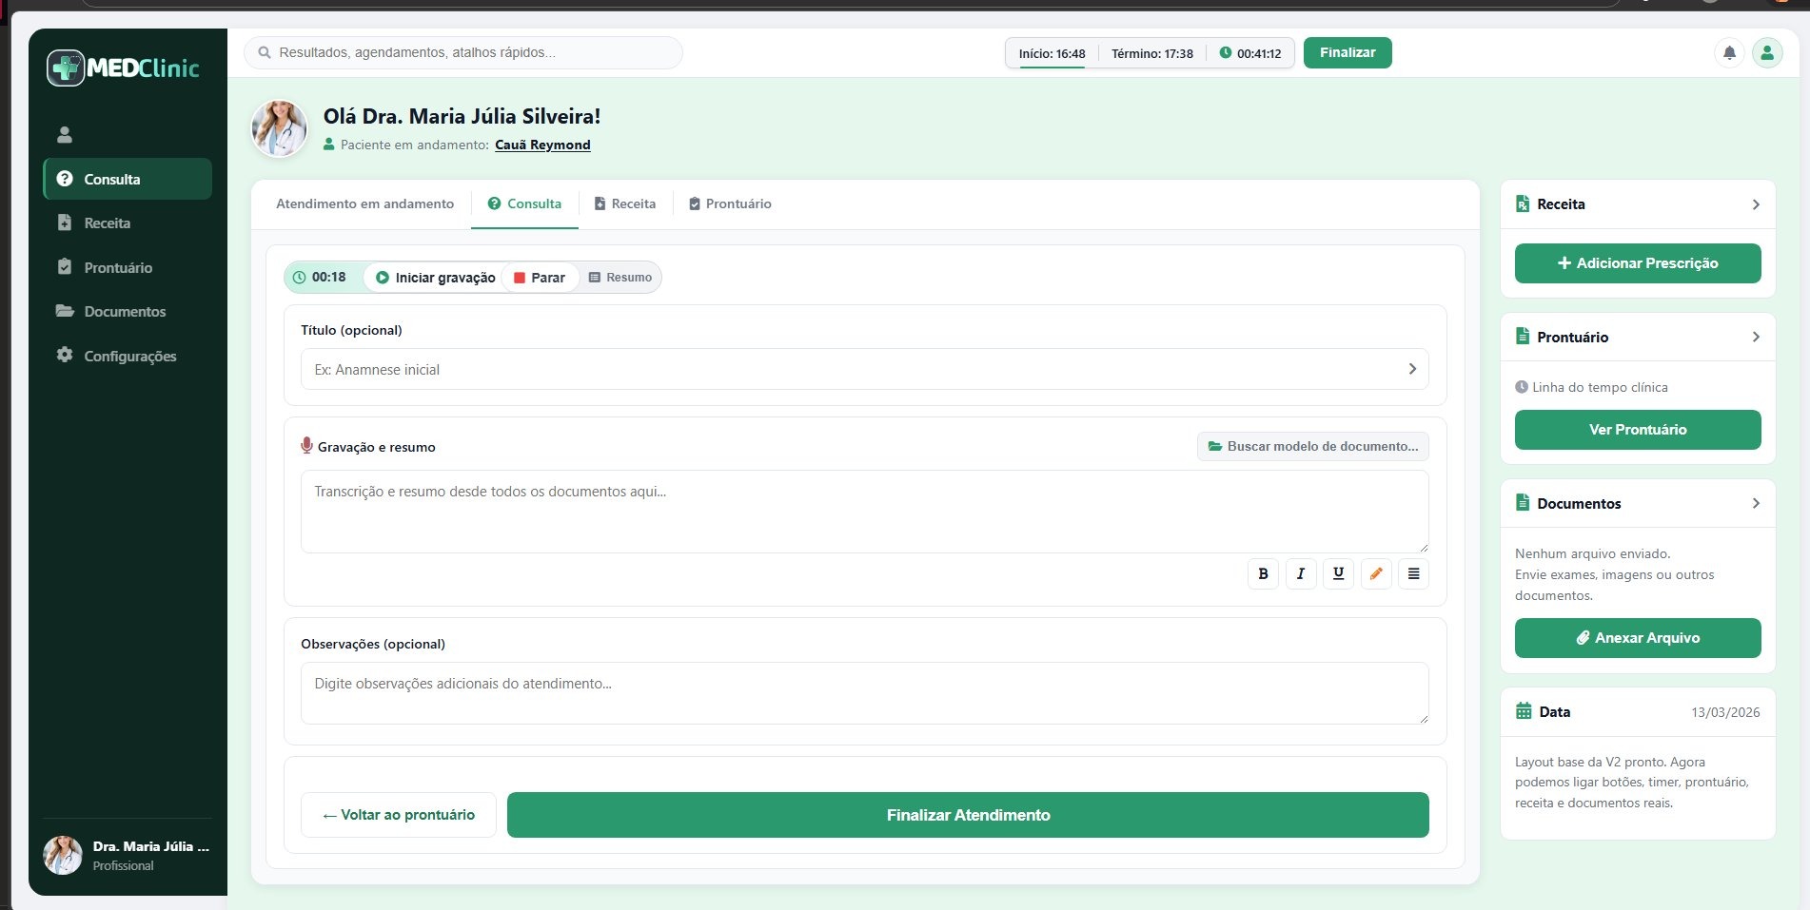Click the search magnifier icon in the top bar
Image resolution: width=1810 pixels, height=910 pixels.
tap(264, 53)
